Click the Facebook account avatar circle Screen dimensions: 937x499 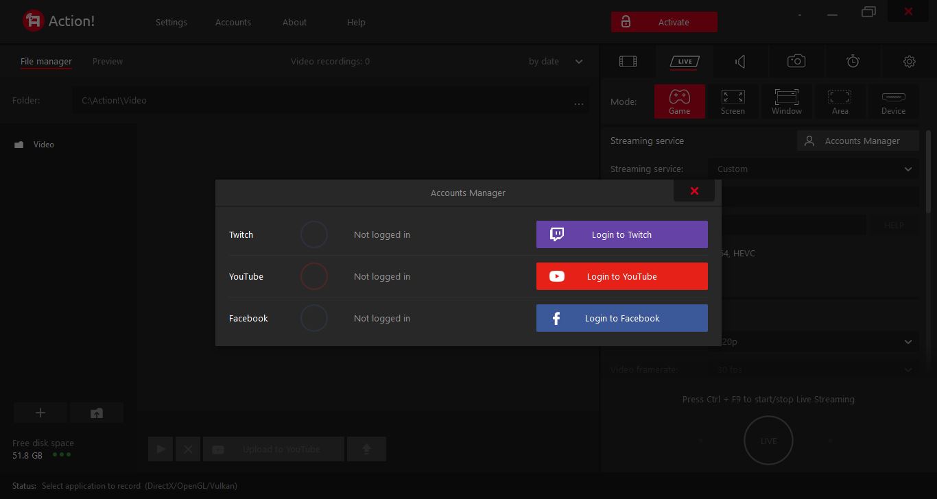(x=314, y=318)
